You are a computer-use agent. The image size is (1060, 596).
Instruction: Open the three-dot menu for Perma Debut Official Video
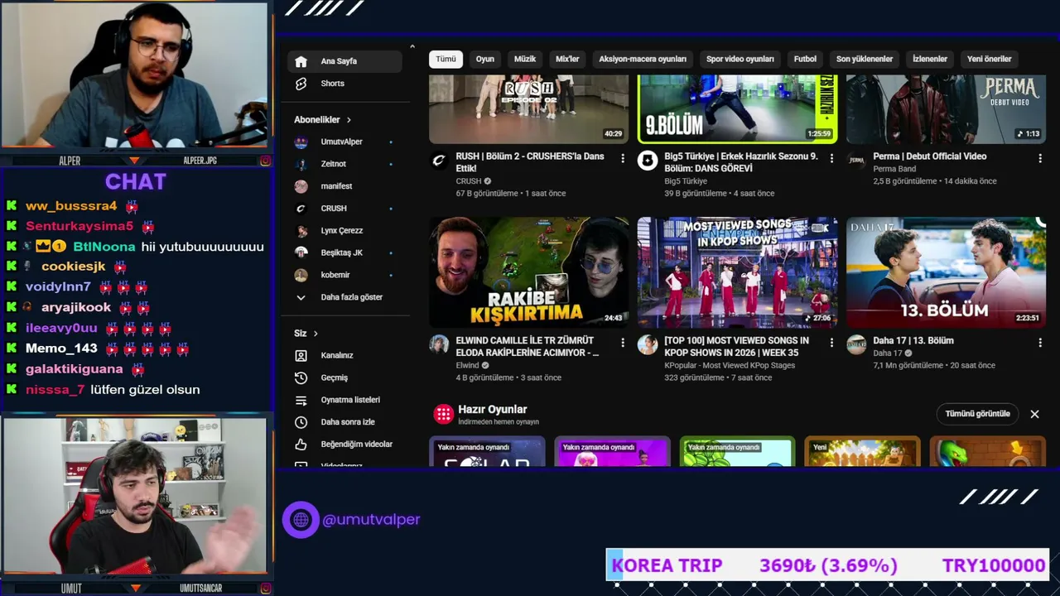click(1040, 158)
